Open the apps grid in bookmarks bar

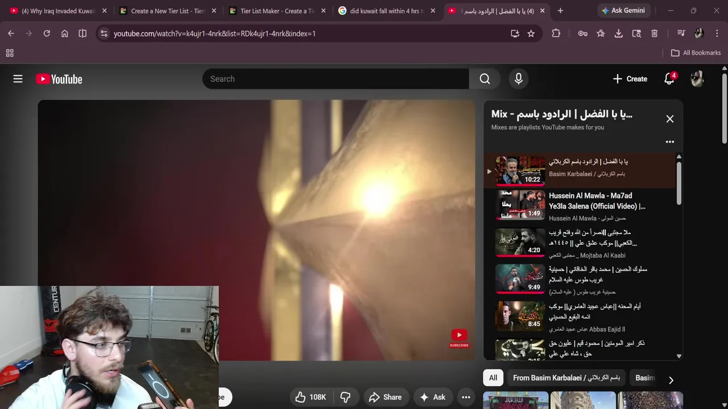click(10, 53)
